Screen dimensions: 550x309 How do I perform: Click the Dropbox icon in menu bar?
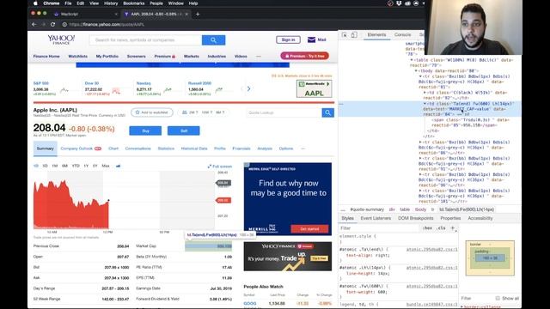(x=399, y=3)
